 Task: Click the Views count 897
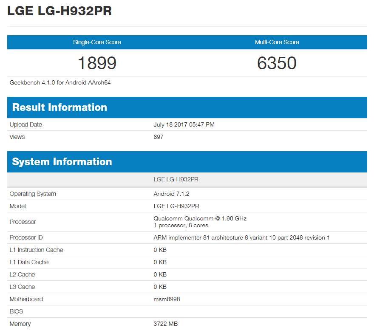click(x=159, y=137)
